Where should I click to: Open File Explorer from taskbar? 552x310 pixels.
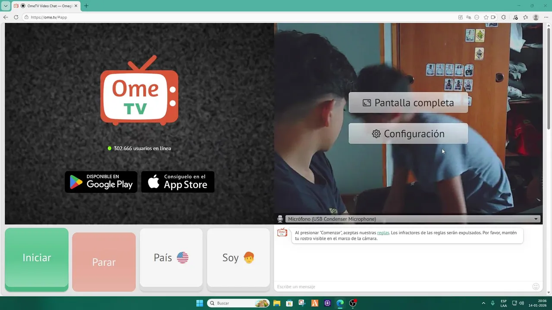(x=276, y=303)
